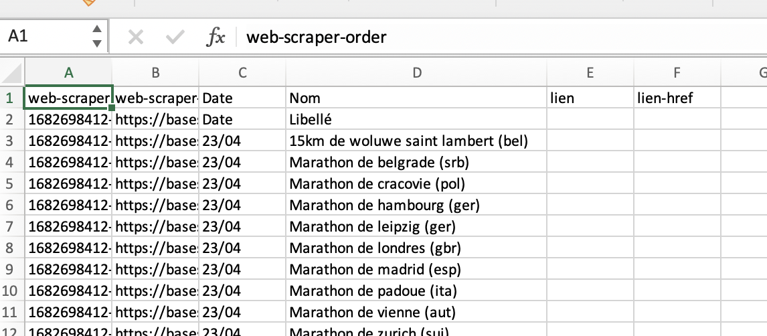The height and width of the screenshot is (336, 767).
Task: Open the Insert Function fx icon
Action: point(216,37)
